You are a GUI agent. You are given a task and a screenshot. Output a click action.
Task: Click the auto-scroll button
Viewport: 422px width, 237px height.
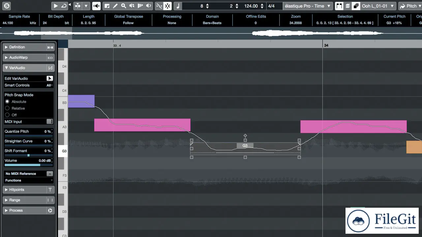click(77, 6)
